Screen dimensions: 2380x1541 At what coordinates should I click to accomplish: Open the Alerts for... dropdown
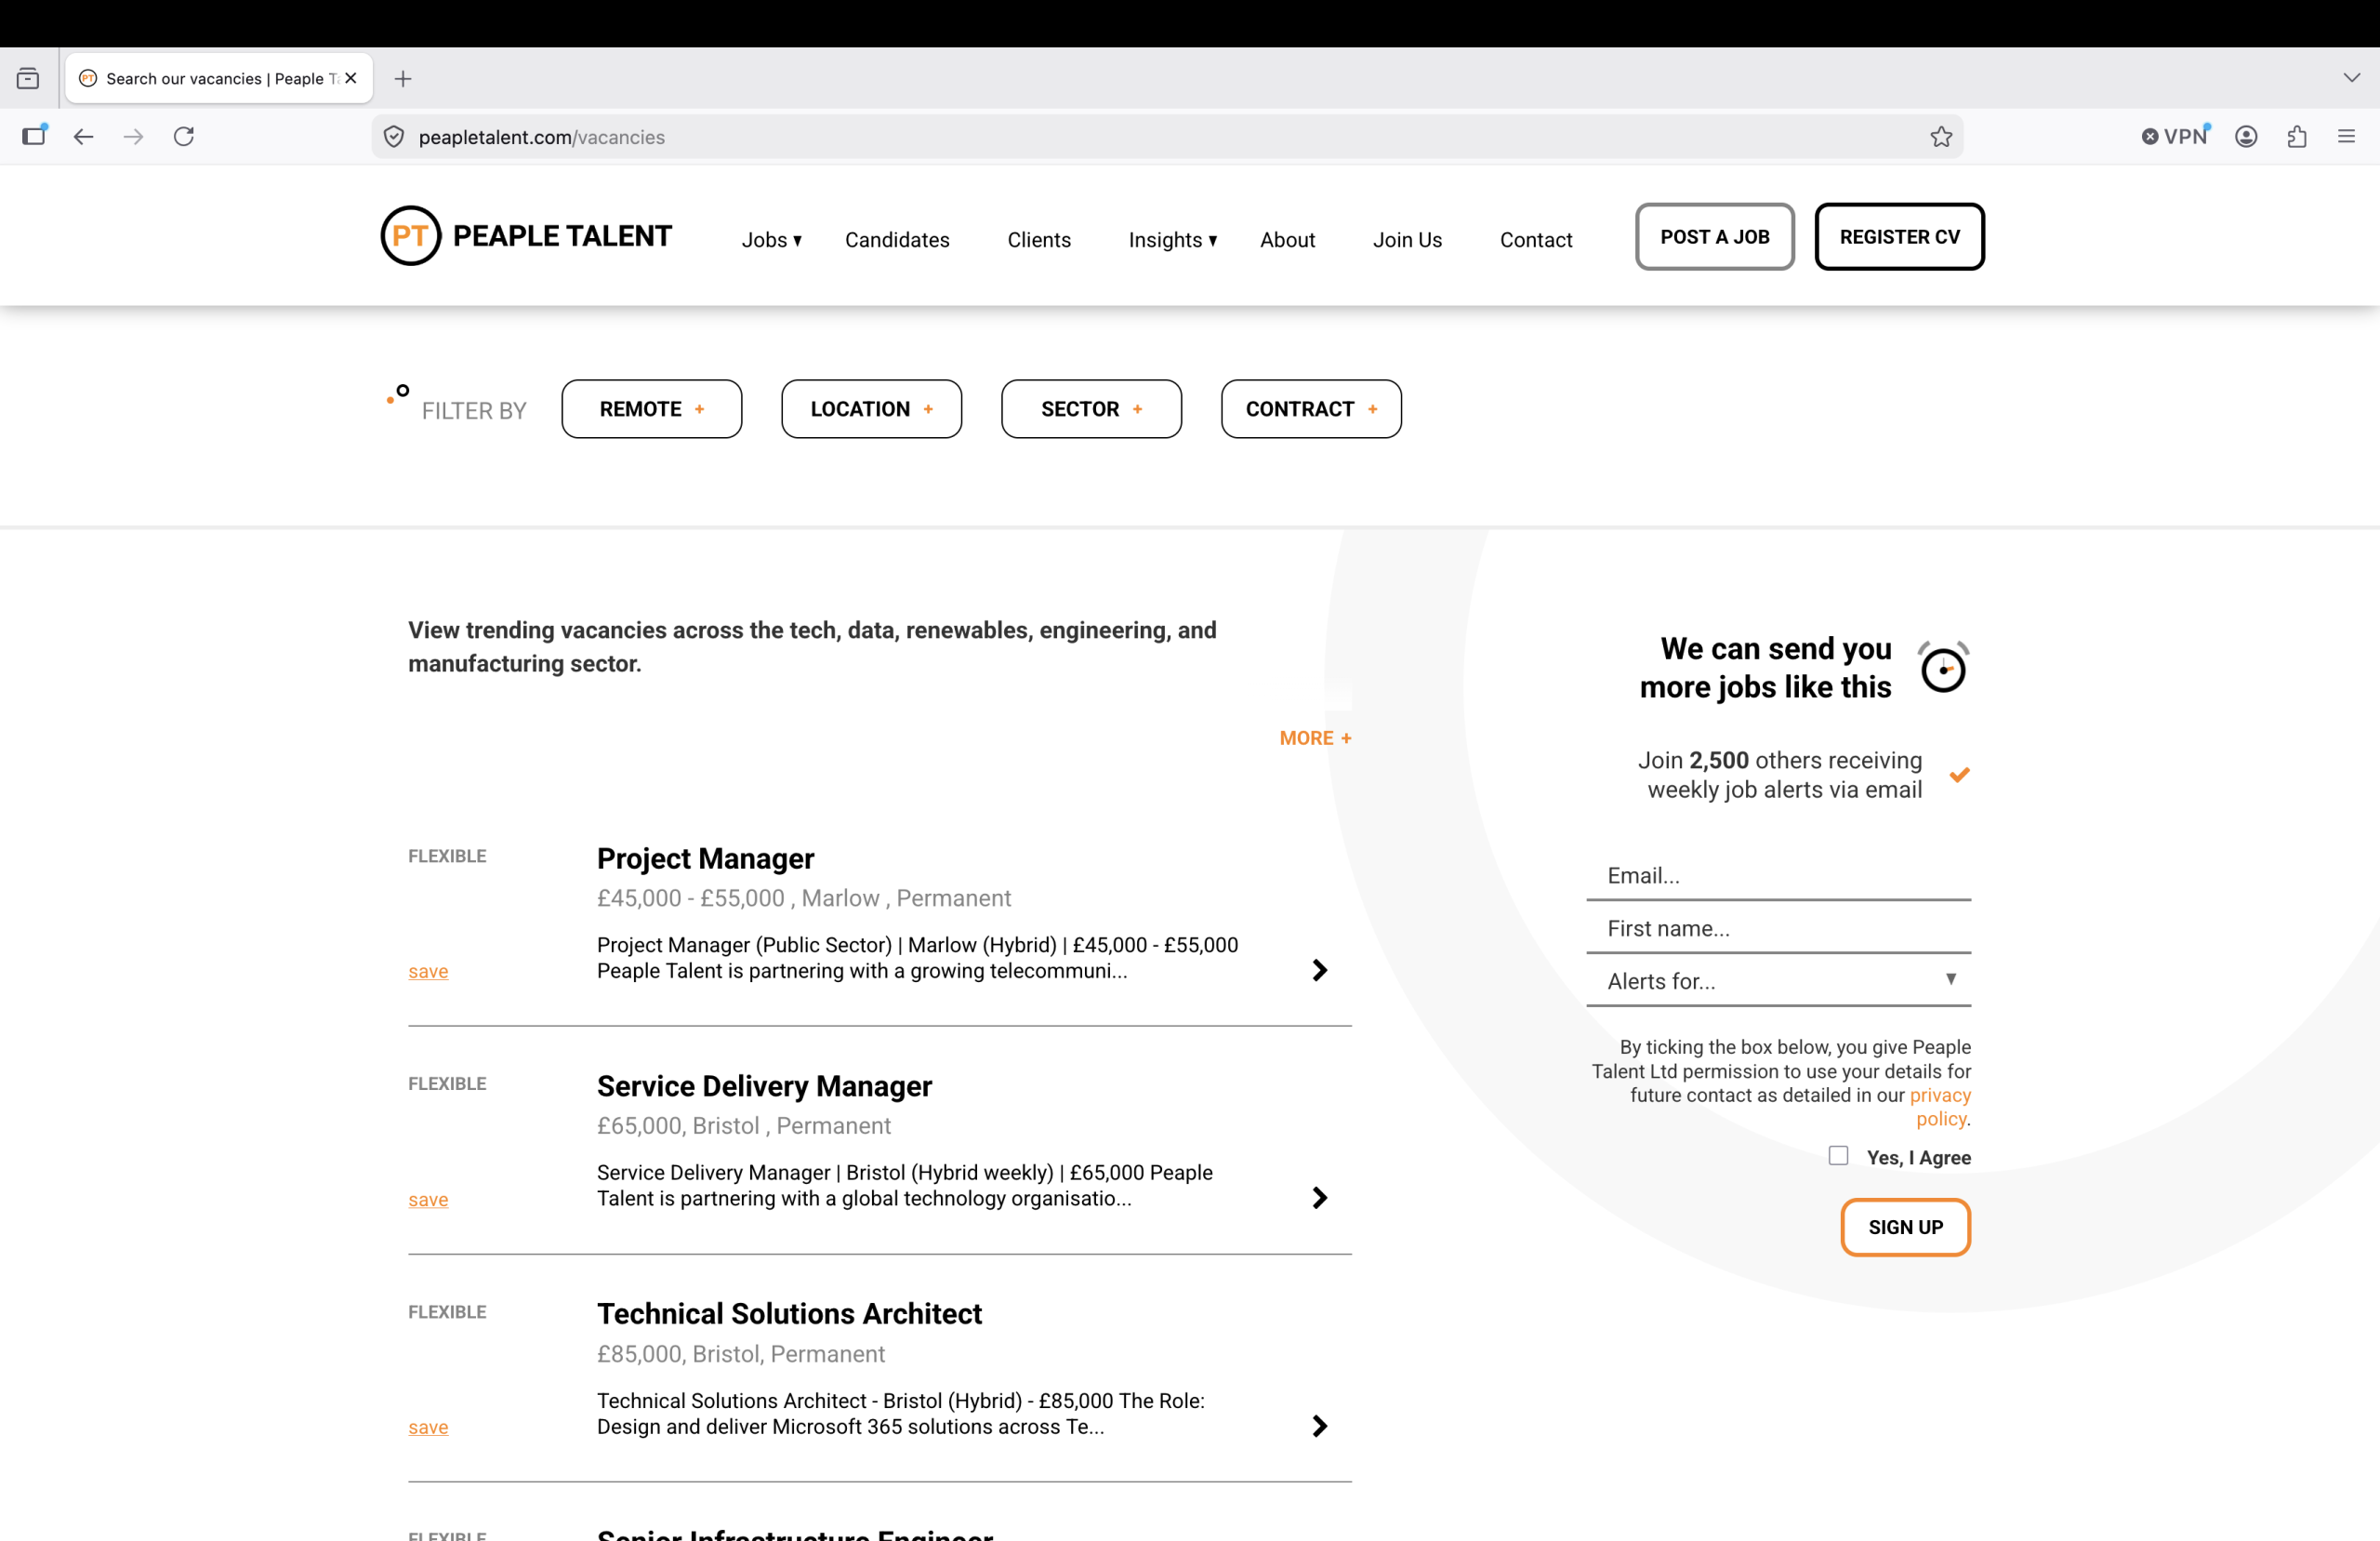(x=1778, y=980)
